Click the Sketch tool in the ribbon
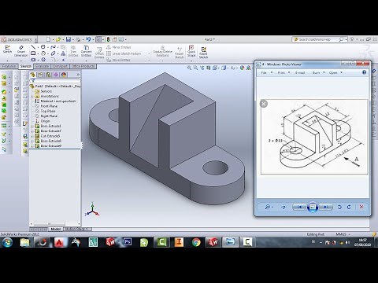Image resolution: width=378 pixels, height=283 pixels. pos(7,49)
